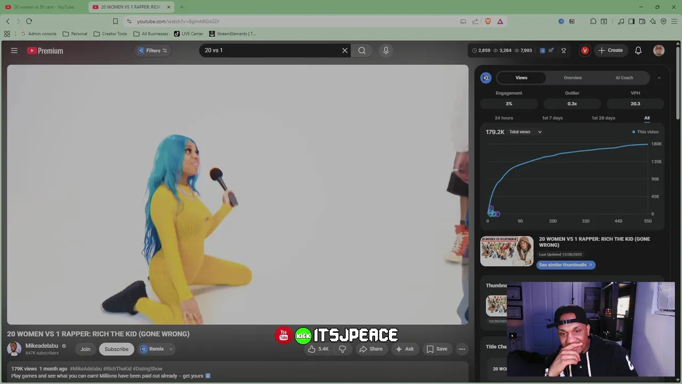682x384 pixels.
Task: Open the vidIQ list icon in the top bar
Action: coord(551,51)
